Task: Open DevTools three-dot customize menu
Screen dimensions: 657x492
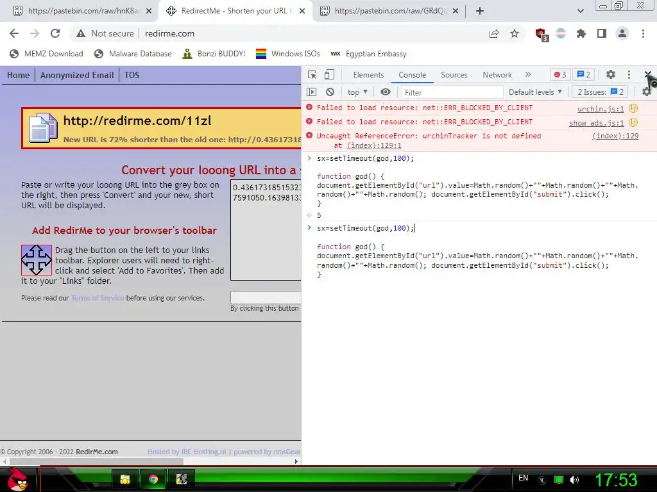Action: click(629, 74)
